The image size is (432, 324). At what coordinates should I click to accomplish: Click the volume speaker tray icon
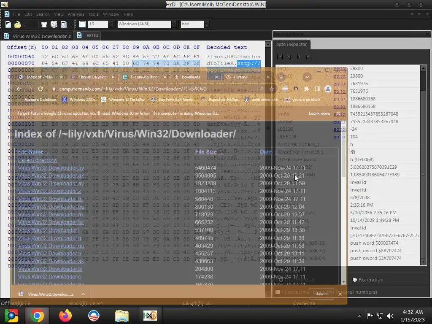[x=390, y=316]
